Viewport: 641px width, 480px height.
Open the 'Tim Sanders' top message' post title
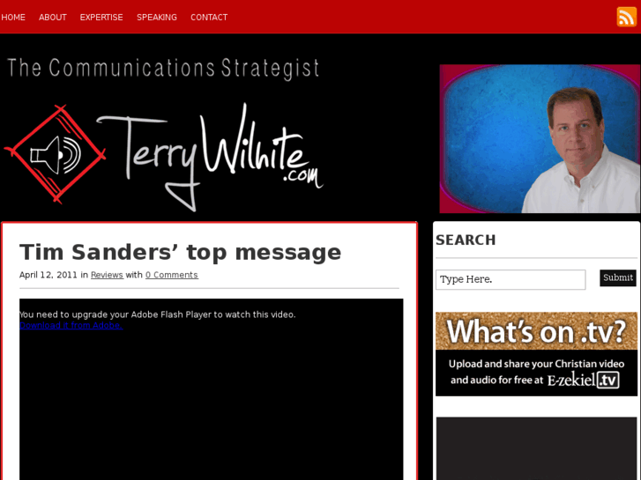tap(180, 252)
